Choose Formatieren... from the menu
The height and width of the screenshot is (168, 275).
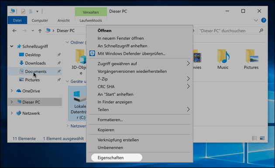[110, 120]
